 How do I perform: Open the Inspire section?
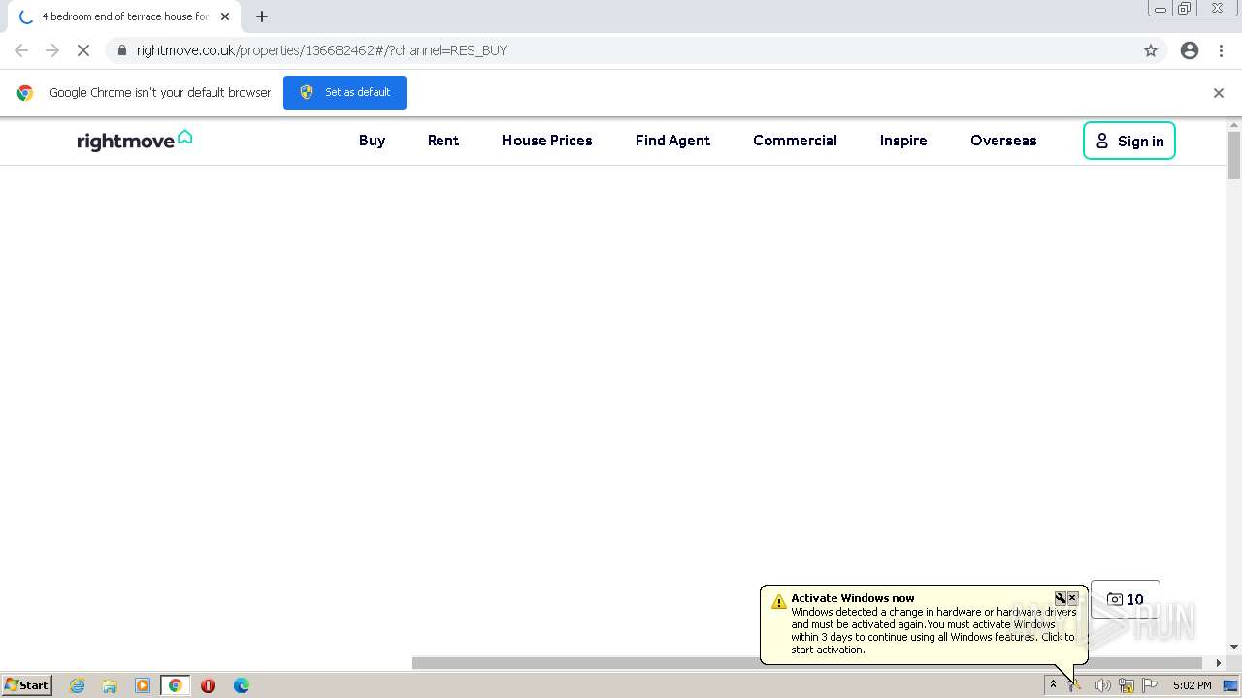[x=903, y=141]
